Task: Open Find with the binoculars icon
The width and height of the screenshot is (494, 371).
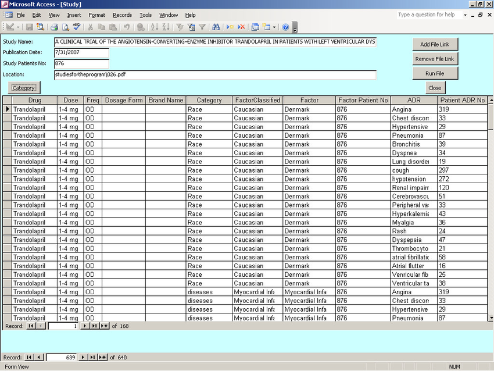Action: coord(216,27)
